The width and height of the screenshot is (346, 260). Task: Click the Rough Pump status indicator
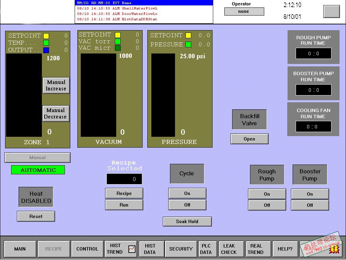[x=267, y=175]
